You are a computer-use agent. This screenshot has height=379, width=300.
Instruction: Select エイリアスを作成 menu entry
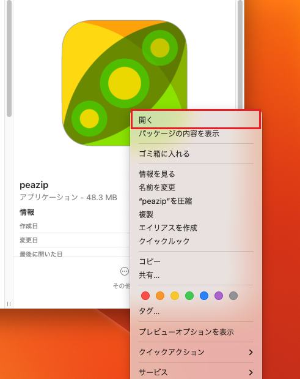pyautogui.click(x=196, y=228)
